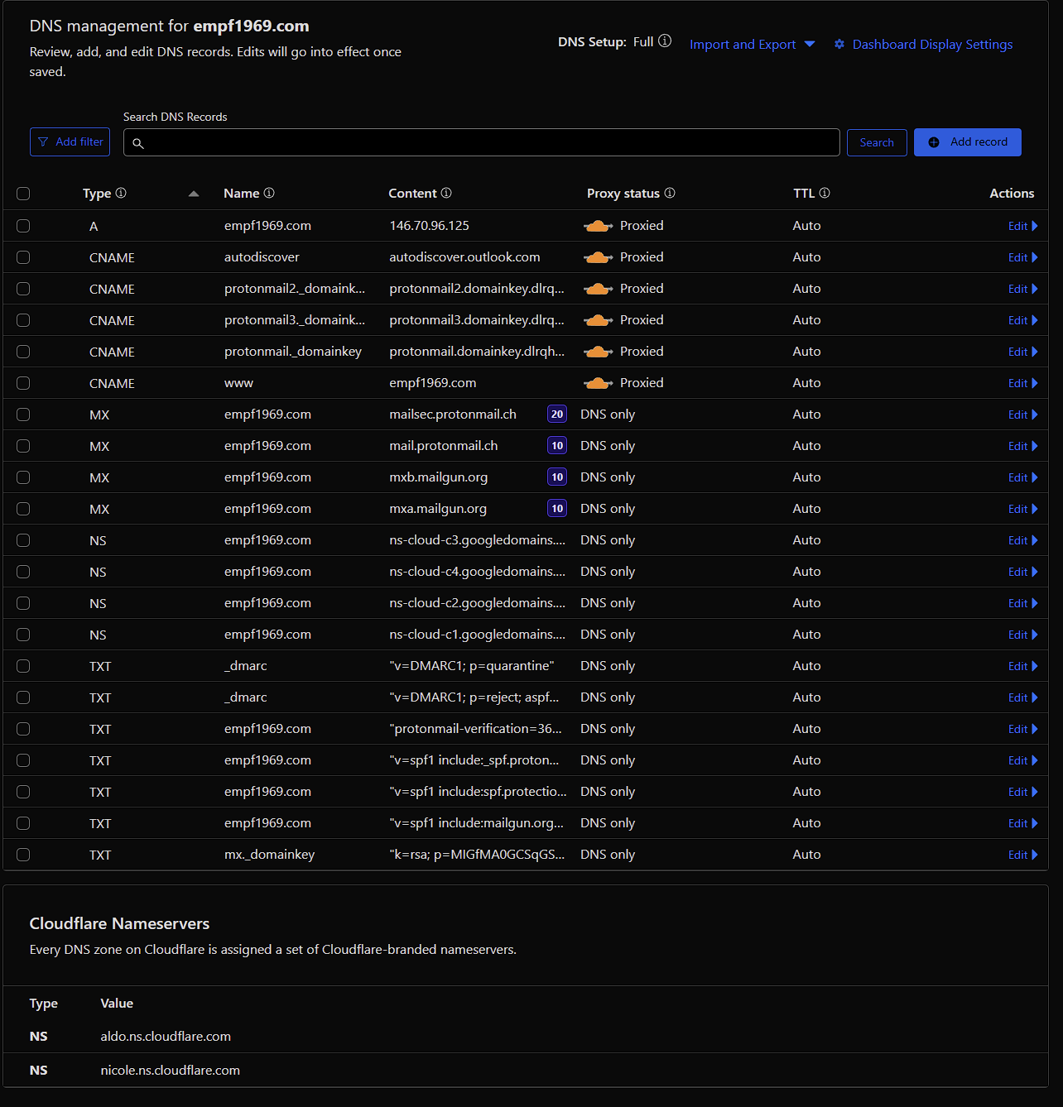The width and height of the screenshot is (1063, 1107).
Task: Expand Edit for ns-cloud-c3 NS record
Action: 1022,540
